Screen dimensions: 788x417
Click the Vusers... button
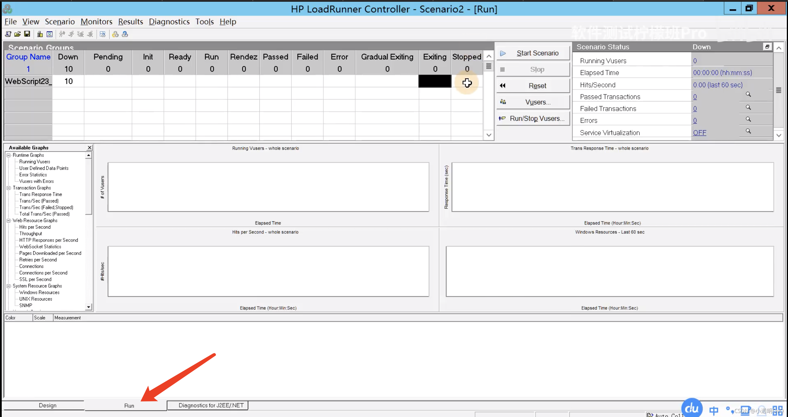(x=533, y=102)
